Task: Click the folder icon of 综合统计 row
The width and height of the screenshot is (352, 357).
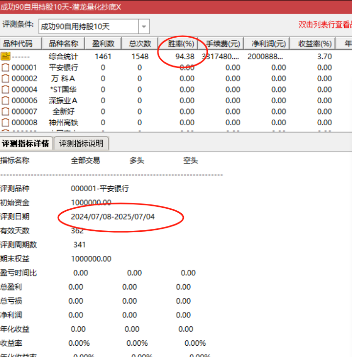Action: (x=5, y=56)
